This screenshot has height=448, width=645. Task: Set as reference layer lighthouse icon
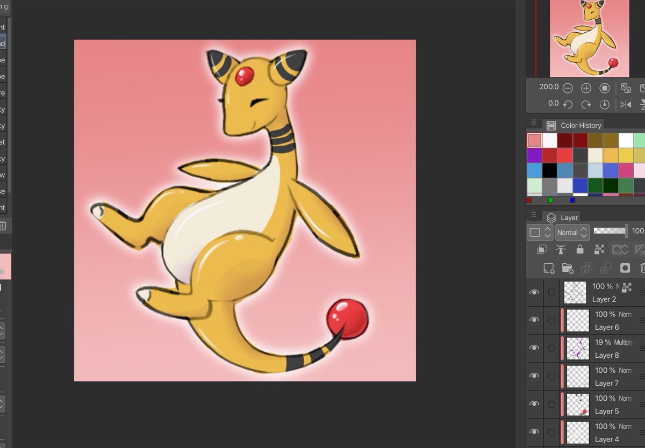(x=561, y=249)
